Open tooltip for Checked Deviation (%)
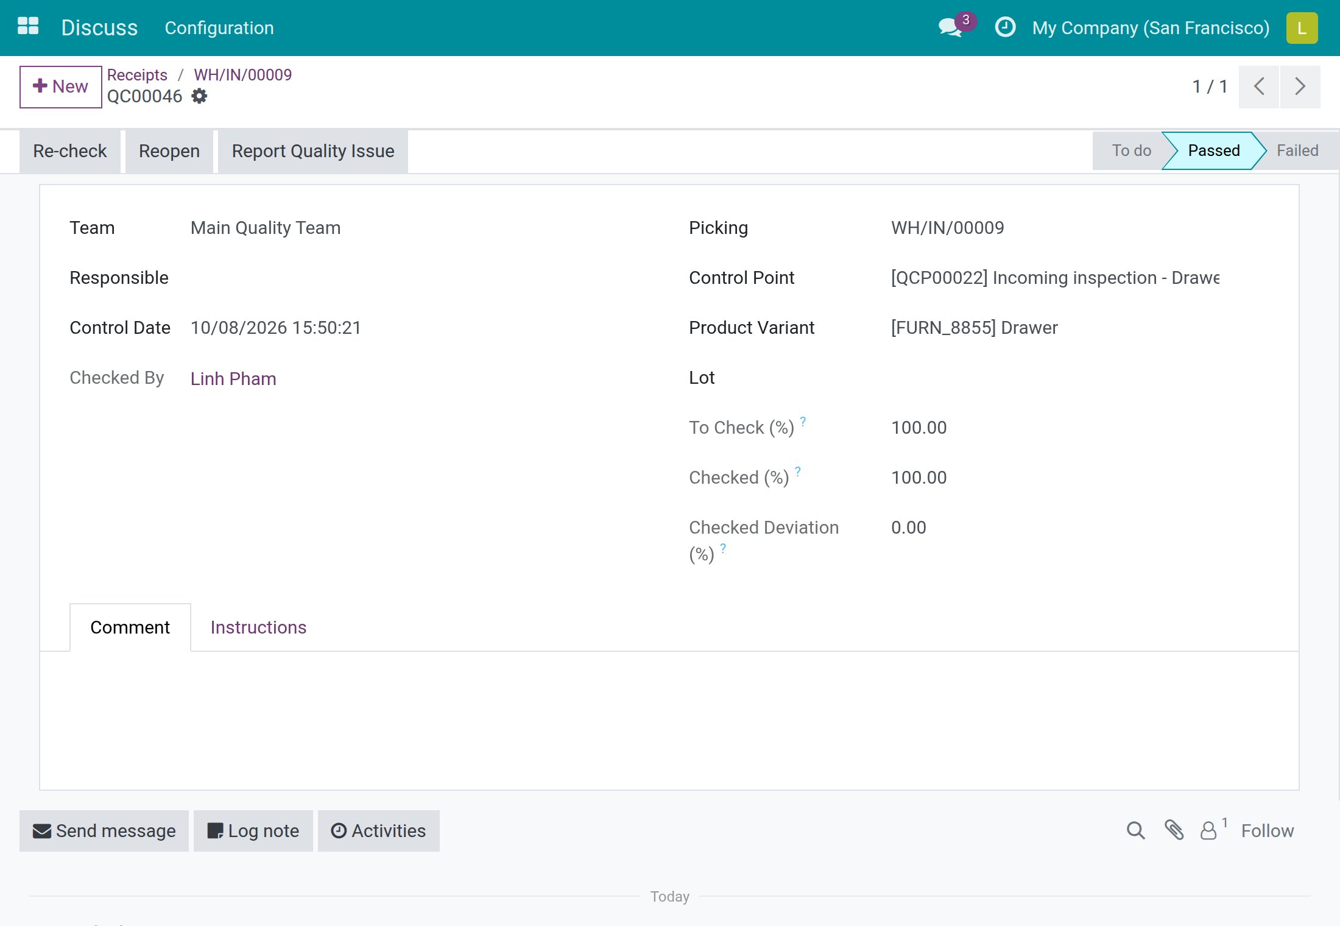The width and height of the screenshot is (1340, 926). (x=723, y=548)
